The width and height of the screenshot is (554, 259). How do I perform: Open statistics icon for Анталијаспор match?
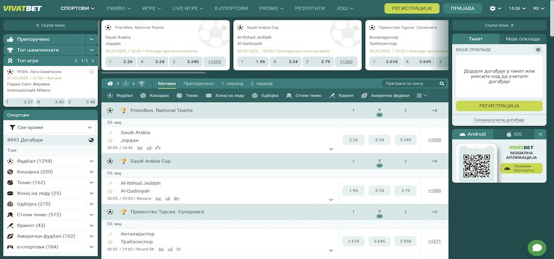point(161,249)
